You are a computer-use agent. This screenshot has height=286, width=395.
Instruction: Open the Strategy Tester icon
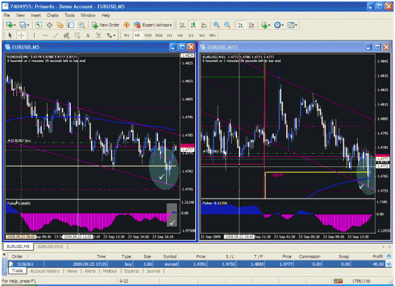coord(82,25)
